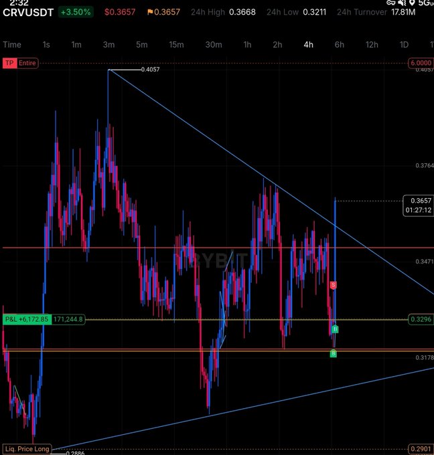434x455 pixels.
Task: Tap the 0.3764 price axis label
Action: click(425, 166)
